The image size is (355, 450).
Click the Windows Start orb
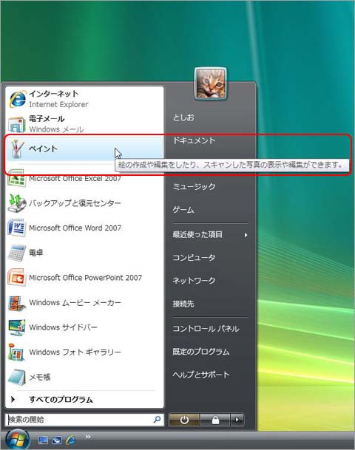(x=17, y=440)
